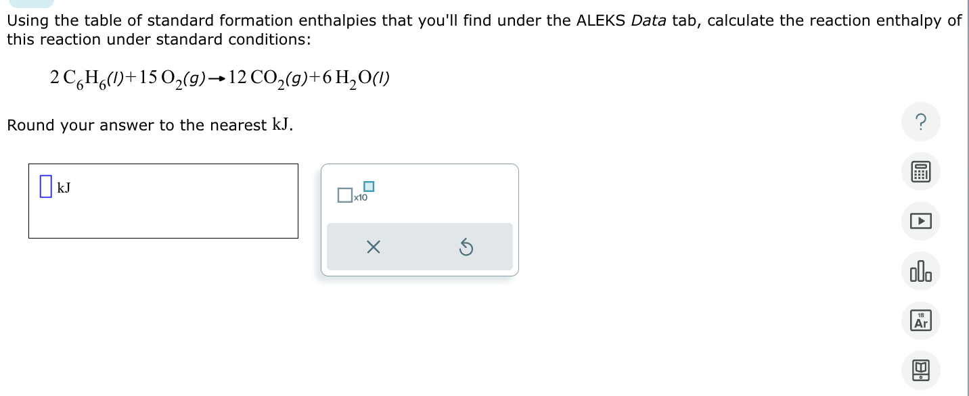Click the kJ unit label
Viewport: 969px width, 396px height.
pos(64,188)
